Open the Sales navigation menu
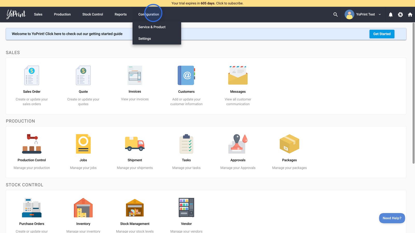The image size is (415, 233). coord(38,14)
